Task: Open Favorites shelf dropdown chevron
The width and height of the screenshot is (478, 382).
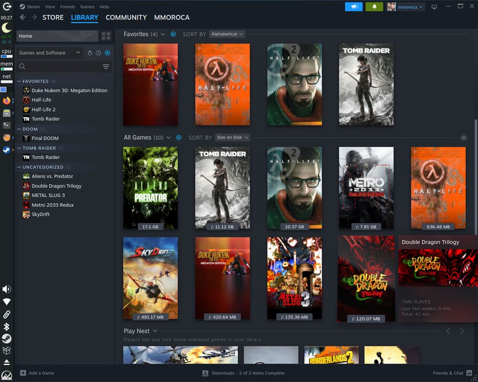Action: 163,34
